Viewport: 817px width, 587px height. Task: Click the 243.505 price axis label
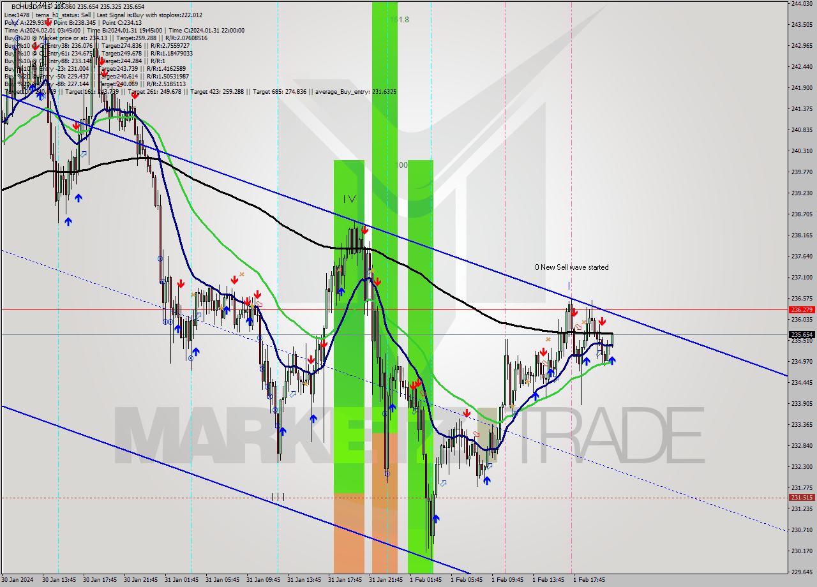[801, 25]
